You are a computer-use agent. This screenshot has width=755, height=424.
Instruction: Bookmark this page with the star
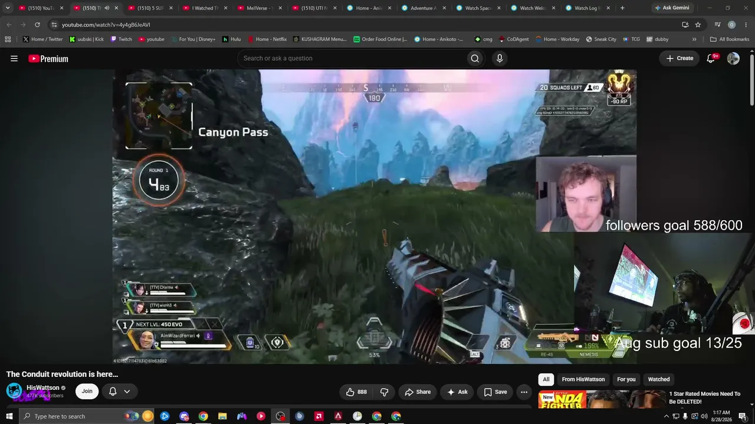[698, 25]
